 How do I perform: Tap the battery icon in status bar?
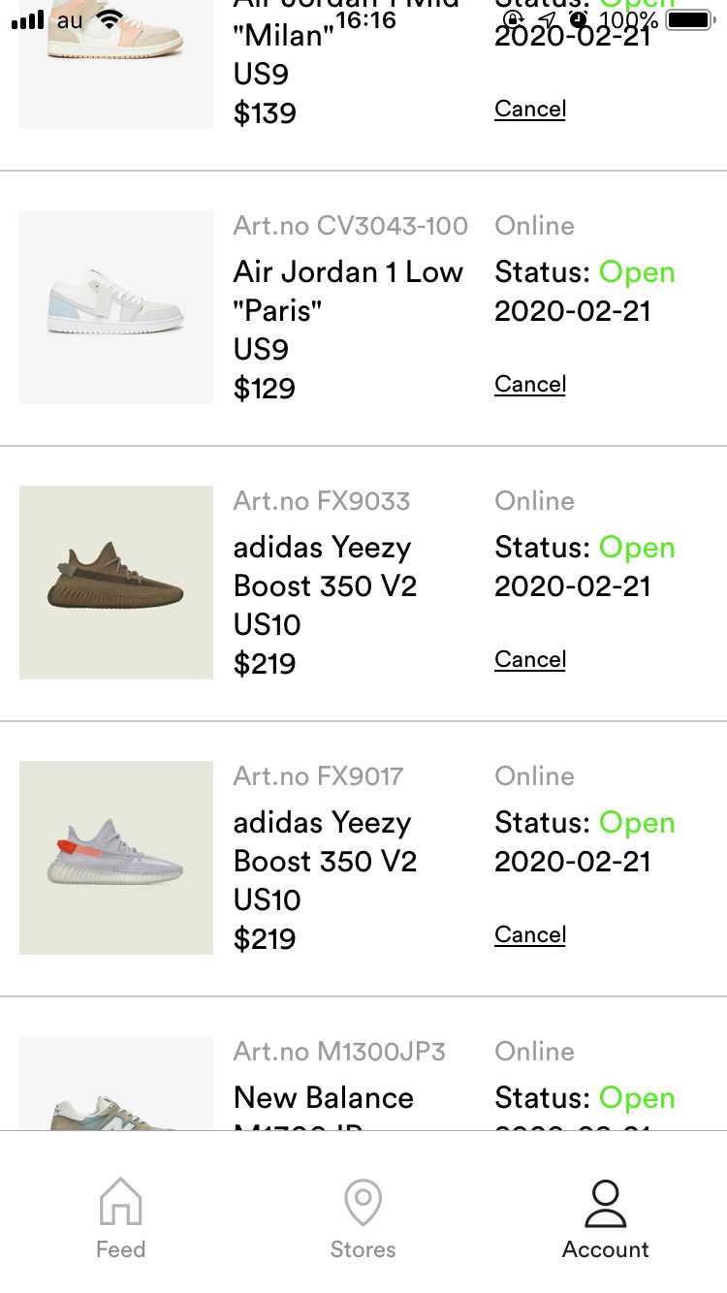(688, 19)
